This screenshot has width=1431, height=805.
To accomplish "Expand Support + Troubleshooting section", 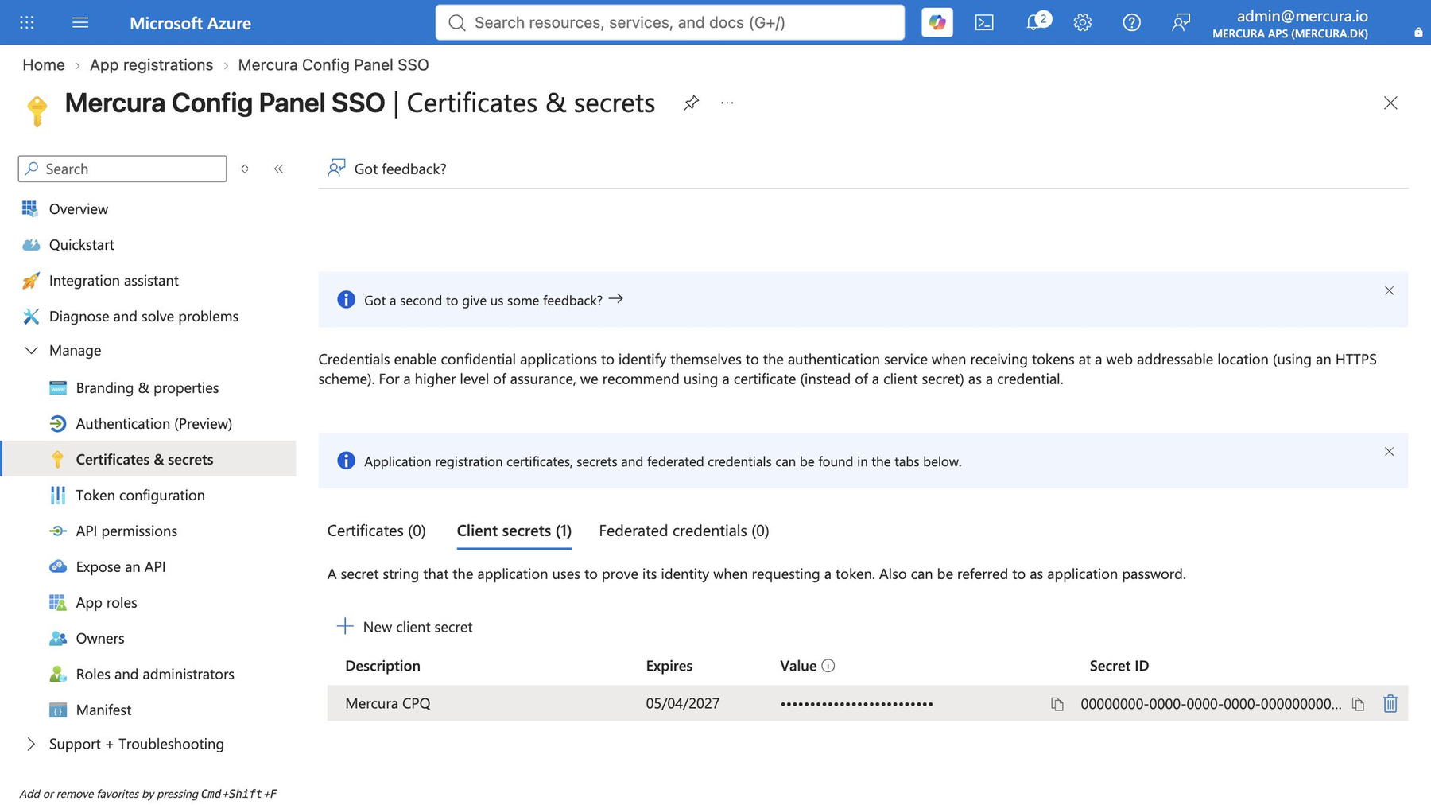I will coord(31,744).
